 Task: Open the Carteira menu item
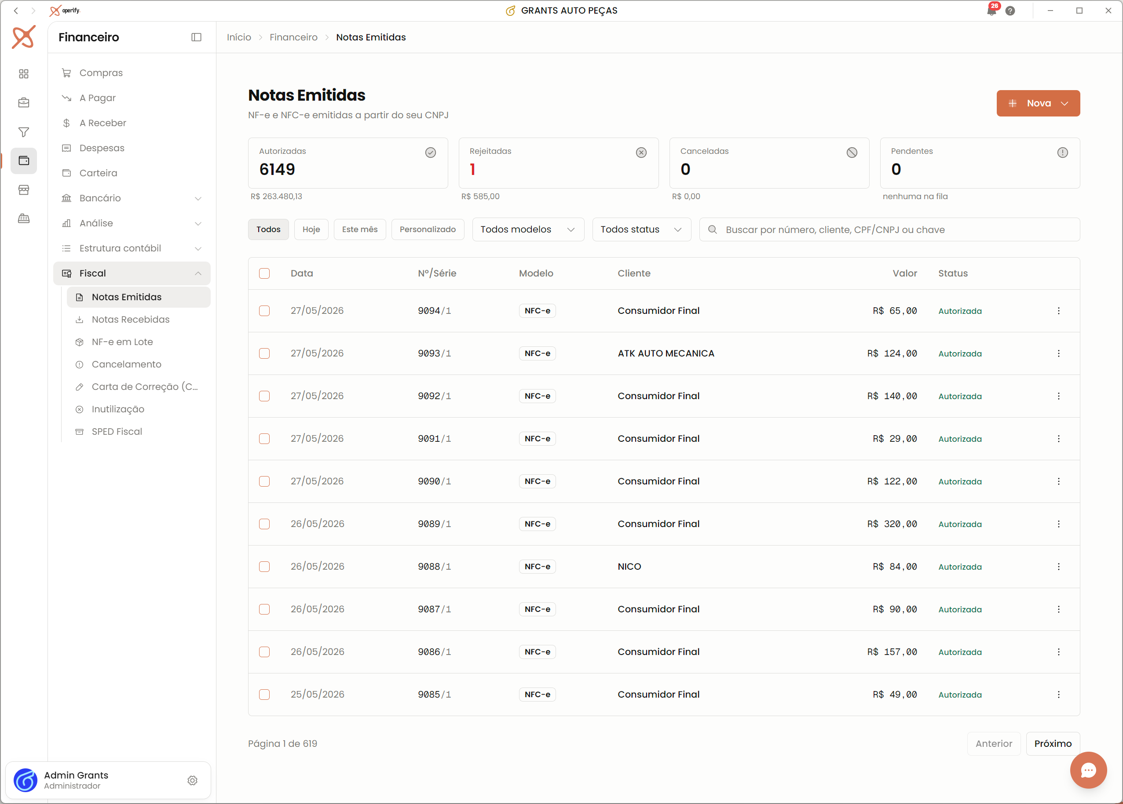[132, 173]
